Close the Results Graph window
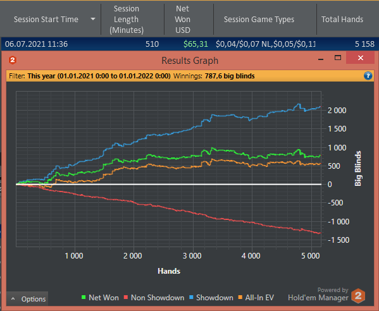Screen dimensions: 379x311 (361, 58)
